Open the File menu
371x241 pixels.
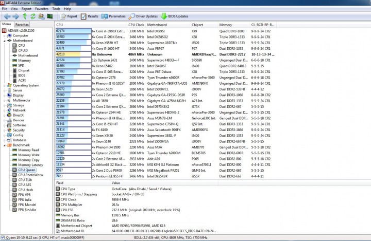point(4,9)
